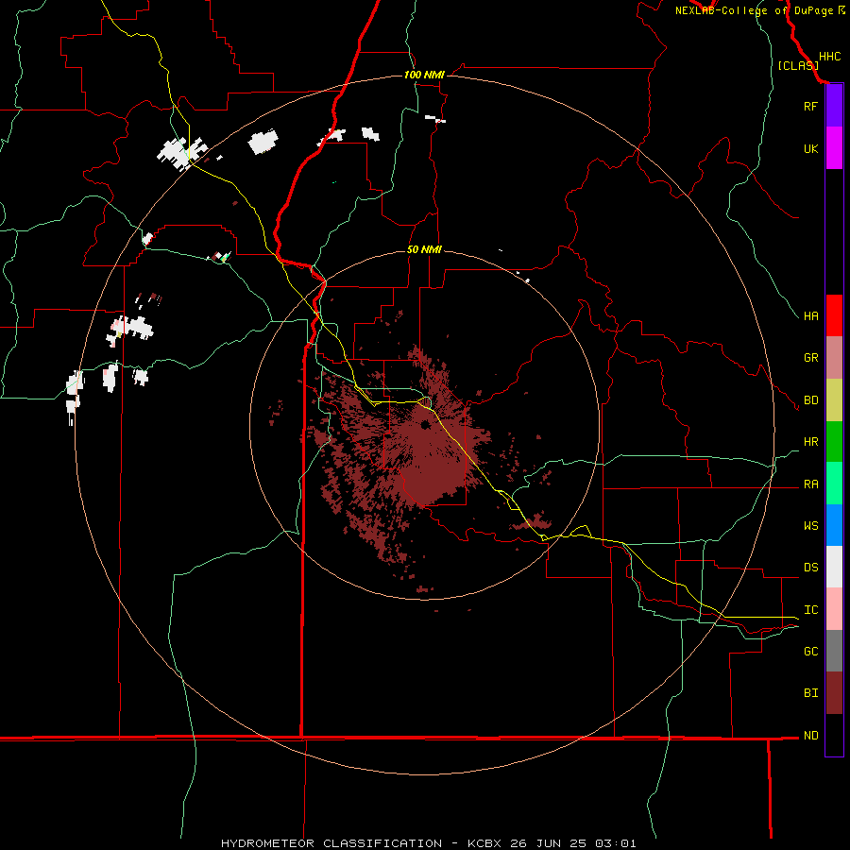850x850 pixels.
Task: Click the "100 NMI" range ring label
Action: pos(424,75)
